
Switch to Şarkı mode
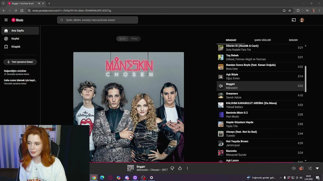point(122,38)
